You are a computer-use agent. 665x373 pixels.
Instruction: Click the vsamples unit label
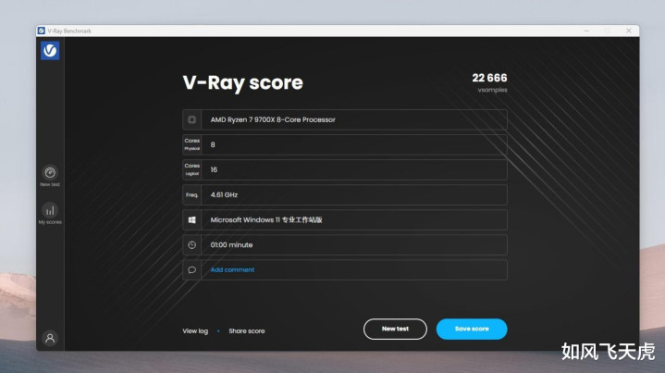492,90
